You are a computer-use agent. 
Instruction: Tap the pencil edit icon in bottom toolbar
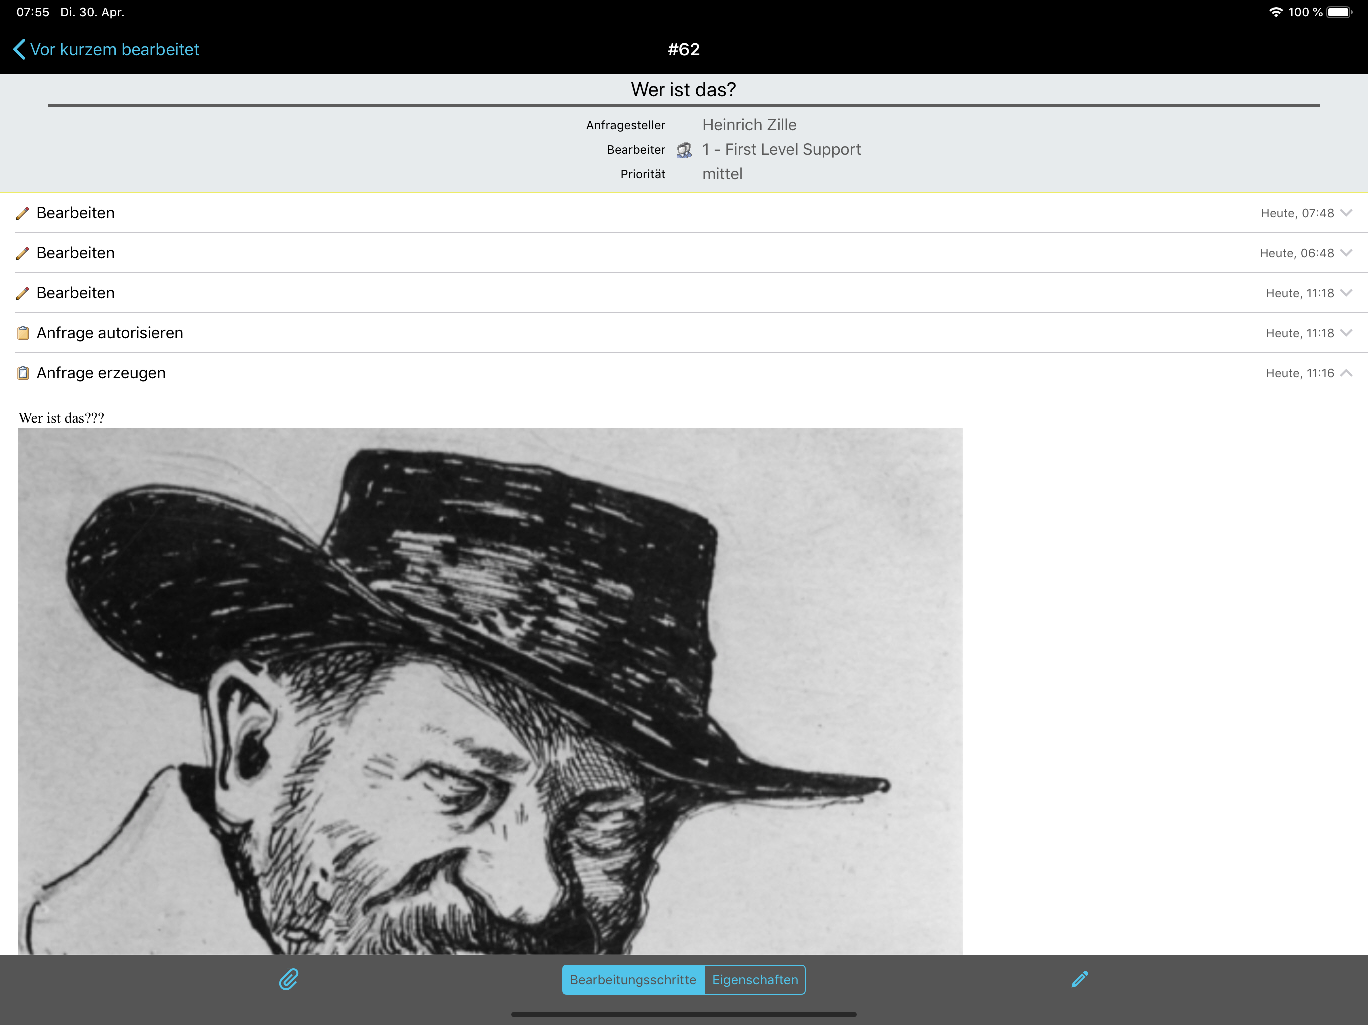click(1079, 979)
